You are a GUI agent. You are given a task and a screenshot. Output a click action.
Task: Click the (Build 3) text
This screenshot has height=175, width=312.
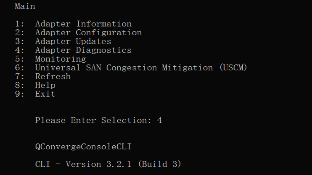coord(159,164)
